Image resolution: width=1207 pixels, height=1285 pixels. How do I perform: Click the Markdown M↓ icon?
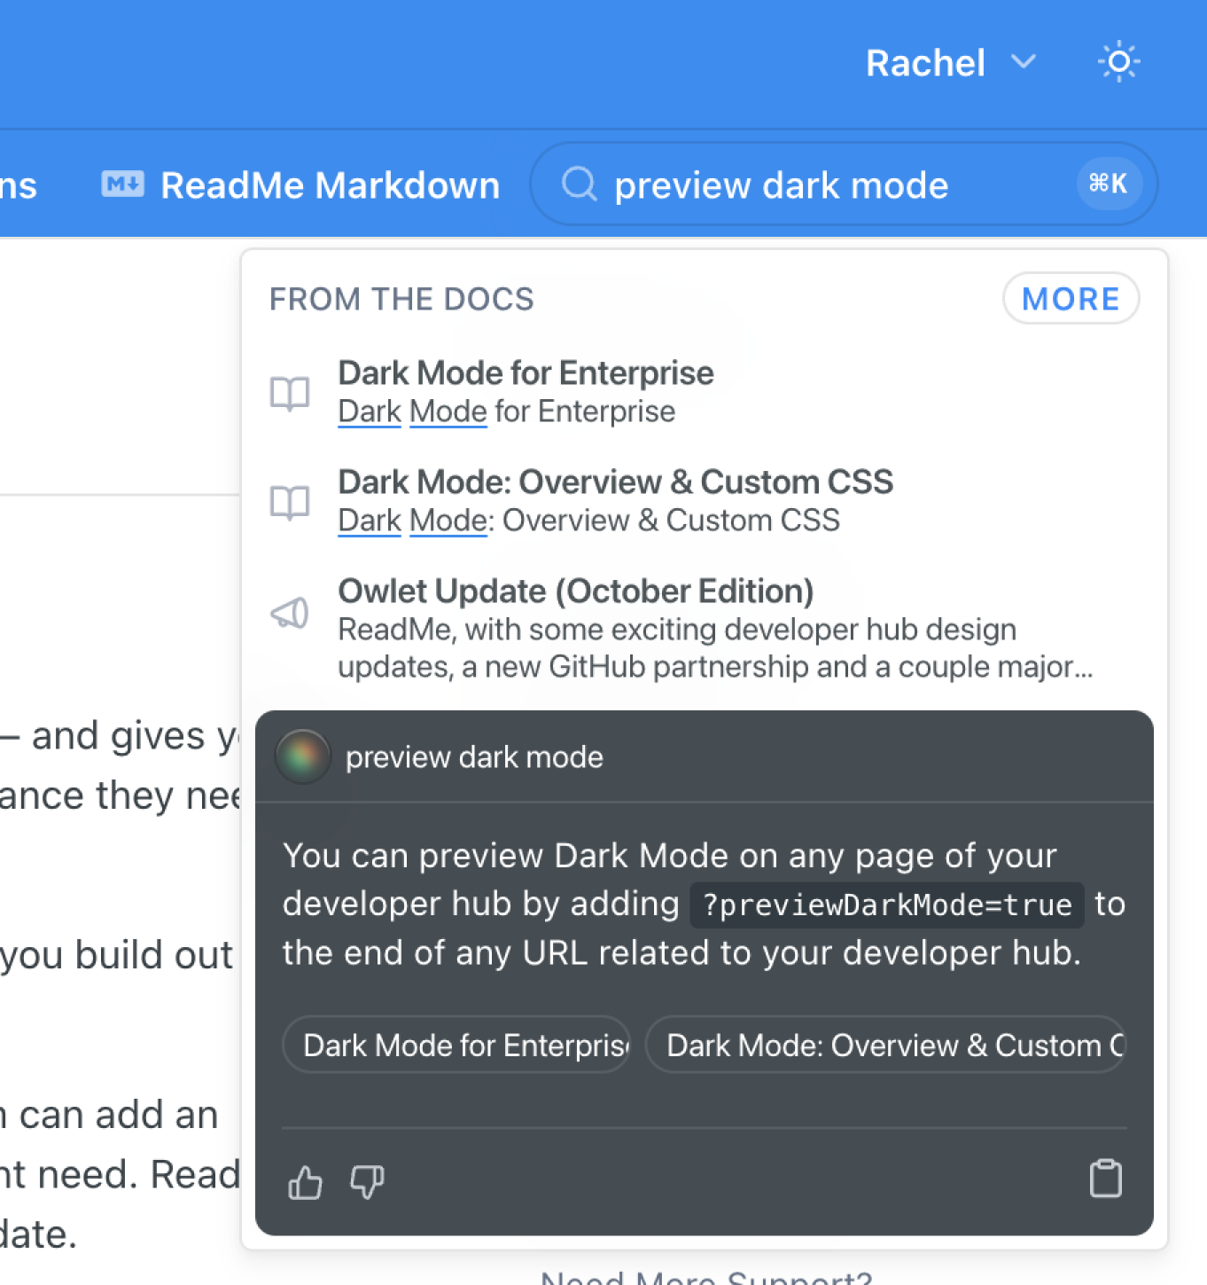click(122, 184)
